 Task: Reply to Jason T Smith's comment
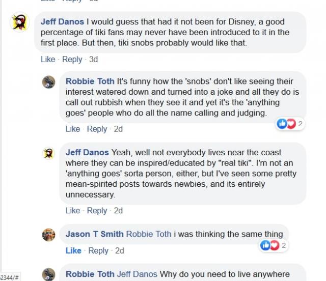click(x=98, y=250)
